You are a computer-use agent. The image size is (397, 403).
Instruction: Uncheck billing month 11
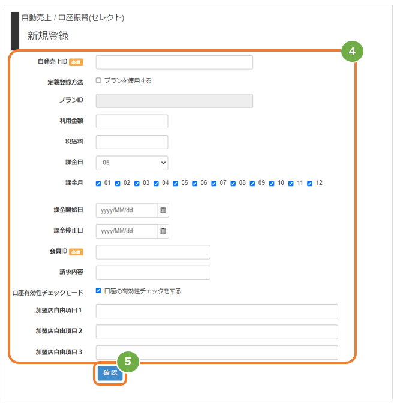pyautogui.click(x=291, y=184)
